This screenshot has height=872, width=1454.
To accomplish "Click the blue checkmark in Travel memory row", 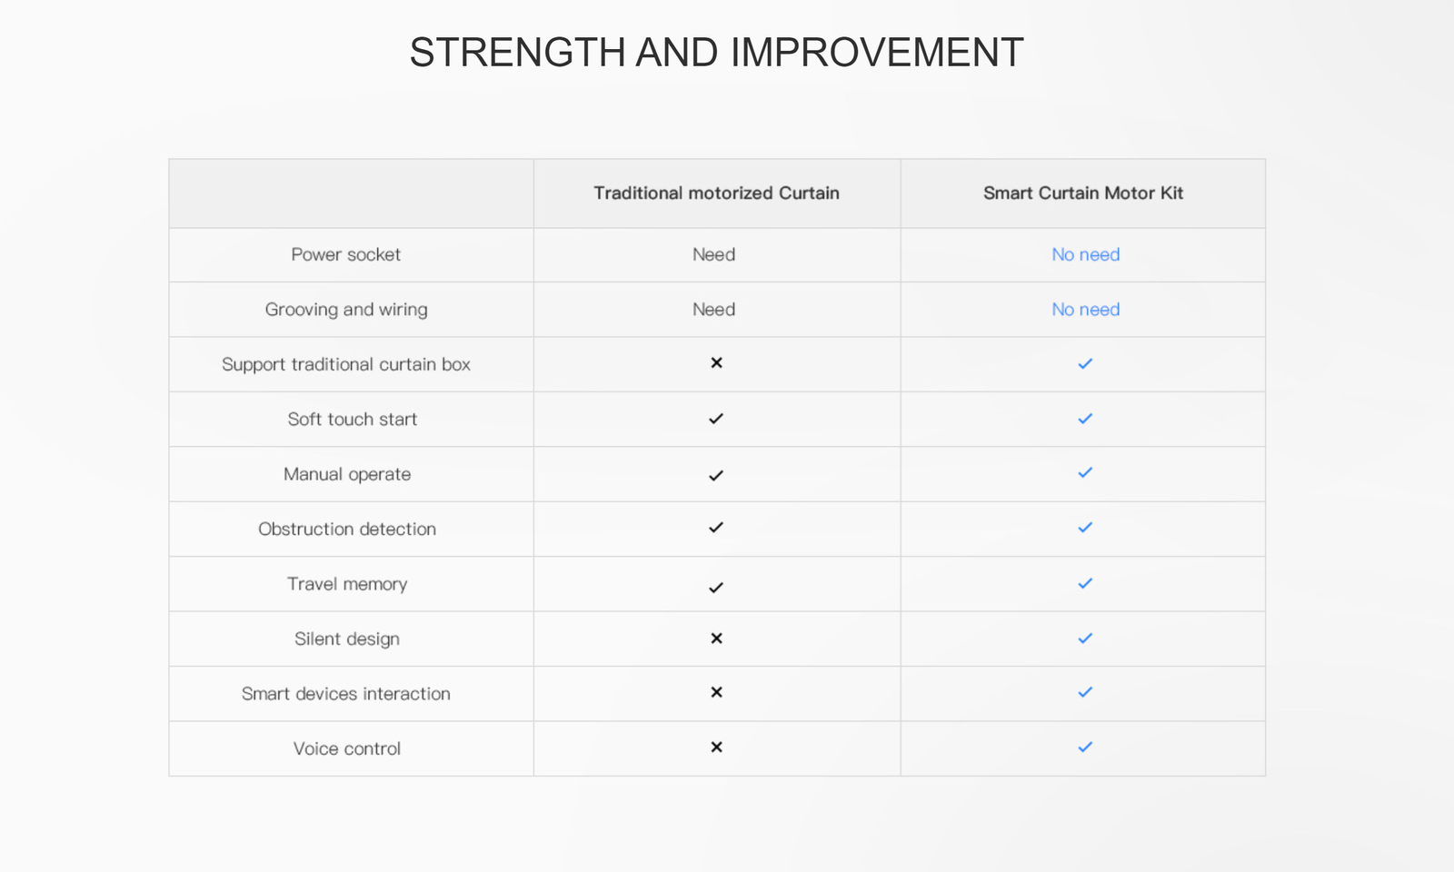I will tap(1085, 584).
